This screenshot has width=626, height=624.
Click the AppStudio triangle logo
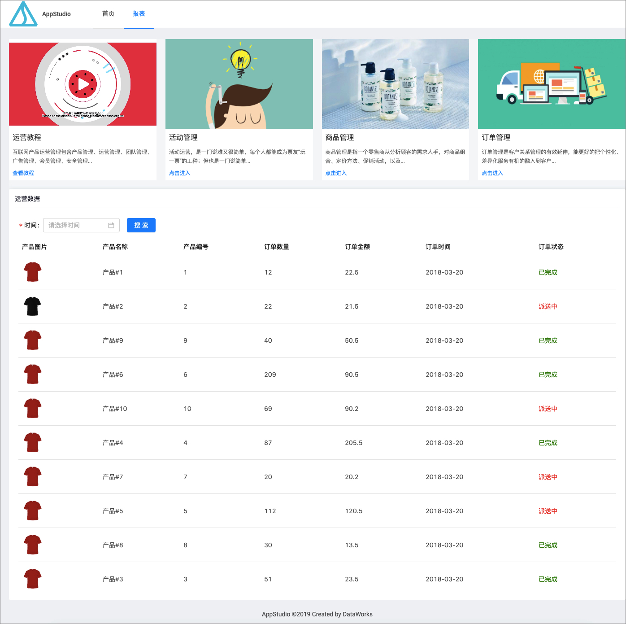point(23,14)
